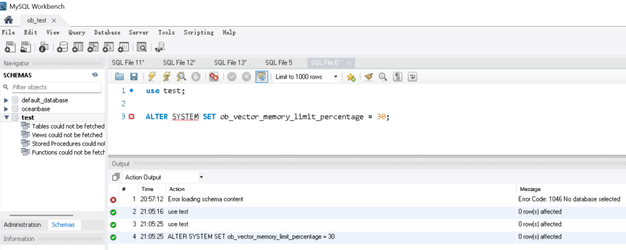Open a SQL script file in new tab
This screenshot has width=626, height=250.
pos(26,47)
